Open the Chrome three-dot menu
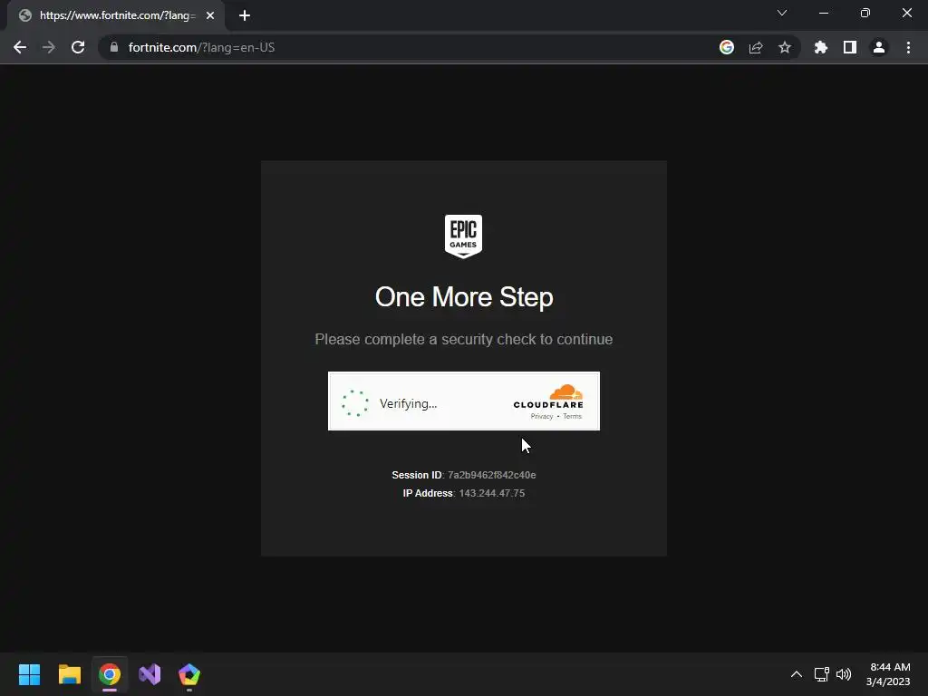 908,47
